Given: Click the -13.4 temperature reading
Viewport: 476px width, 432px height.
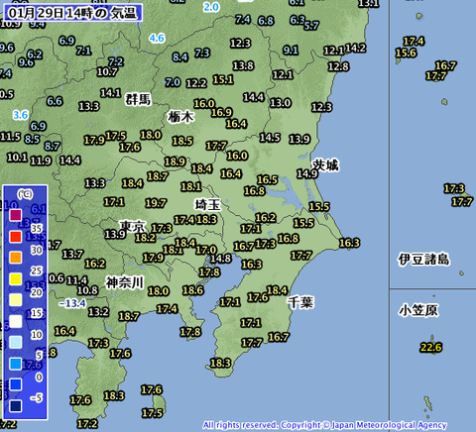Looking at the screenshot, I should coord(72,303).
